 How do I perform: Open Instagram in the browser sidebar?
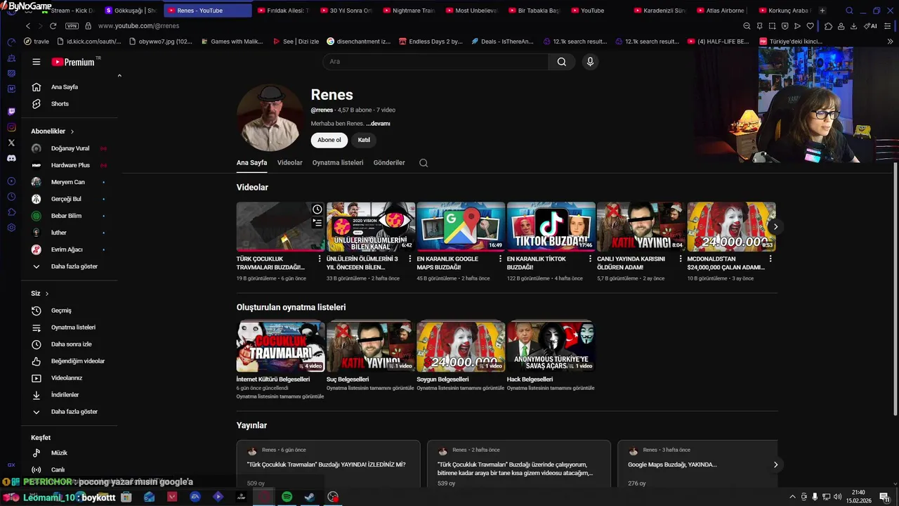pyautogui.click(x=11, y=127)
